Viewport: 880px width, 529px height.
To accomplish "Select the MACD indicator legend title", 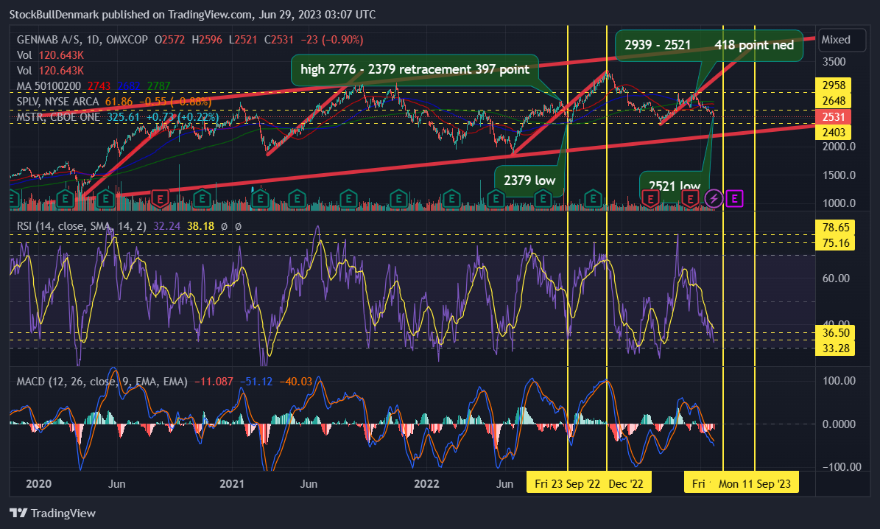I will coord(102,382).
